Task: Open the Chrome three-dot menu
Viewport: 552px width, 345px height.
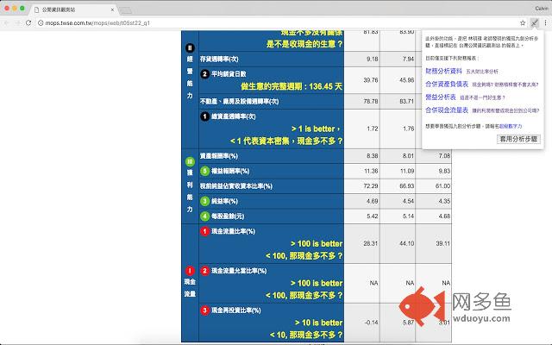Action: [545, 22]
